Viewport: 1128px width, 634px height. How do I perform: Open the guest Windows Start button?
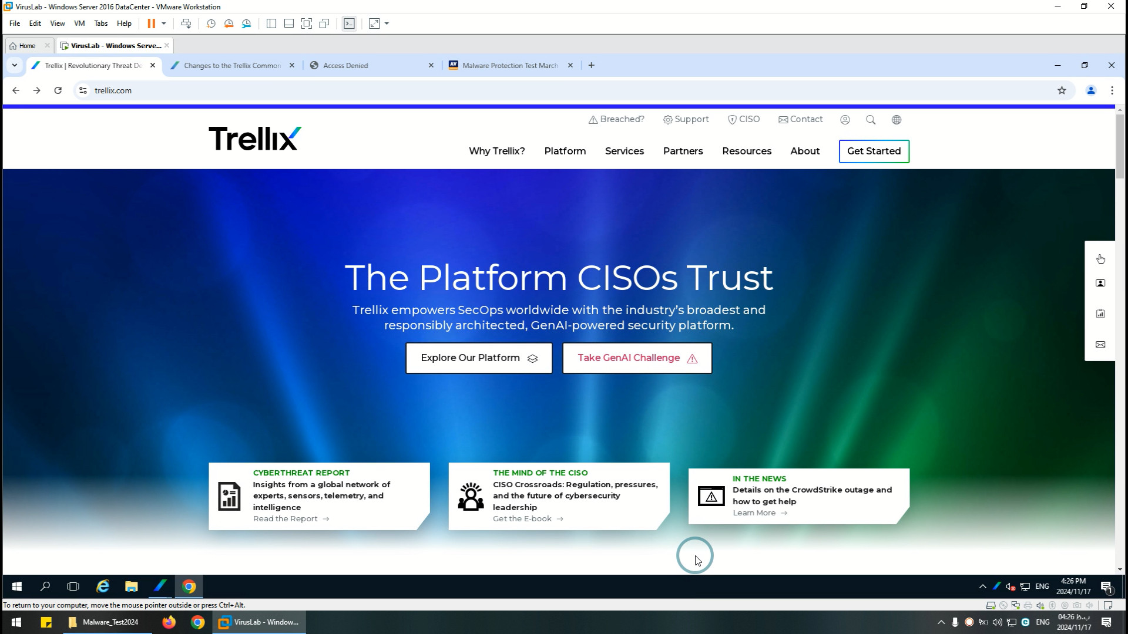[17, 586]
